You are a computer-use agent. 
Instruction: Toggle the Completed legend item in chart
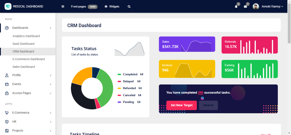point(130,74)
